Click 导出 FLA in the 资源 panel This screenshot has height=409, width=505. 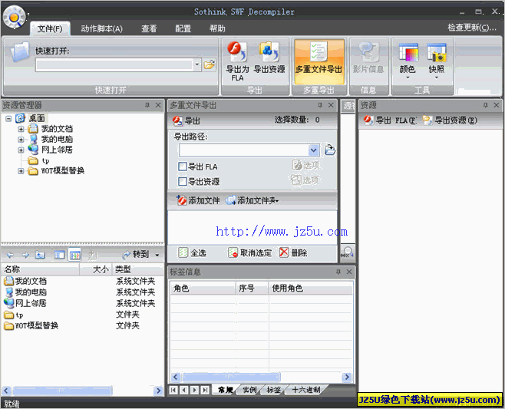[x=390, y=120]
